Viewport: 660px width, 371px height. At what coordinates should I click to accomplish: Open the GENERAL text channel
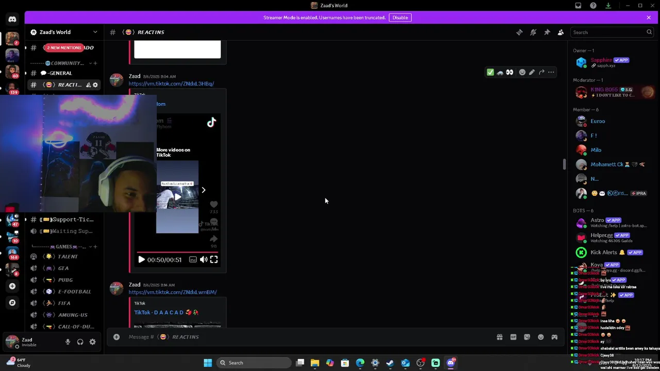click(64, 73)
